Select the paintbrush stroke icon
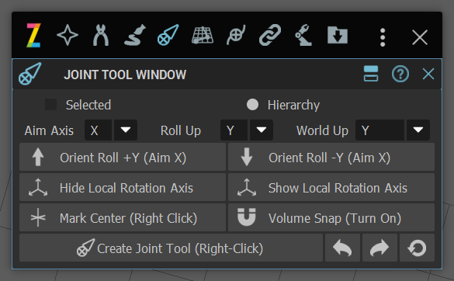Screen dimensions: 454x281 134,36
